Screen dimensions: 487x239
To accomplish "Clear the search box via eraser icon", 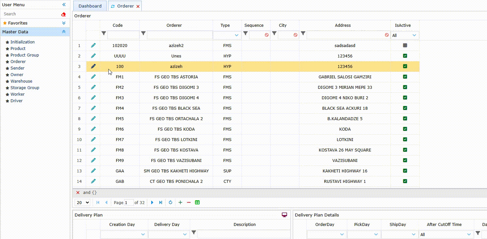I will pos(63,14).
